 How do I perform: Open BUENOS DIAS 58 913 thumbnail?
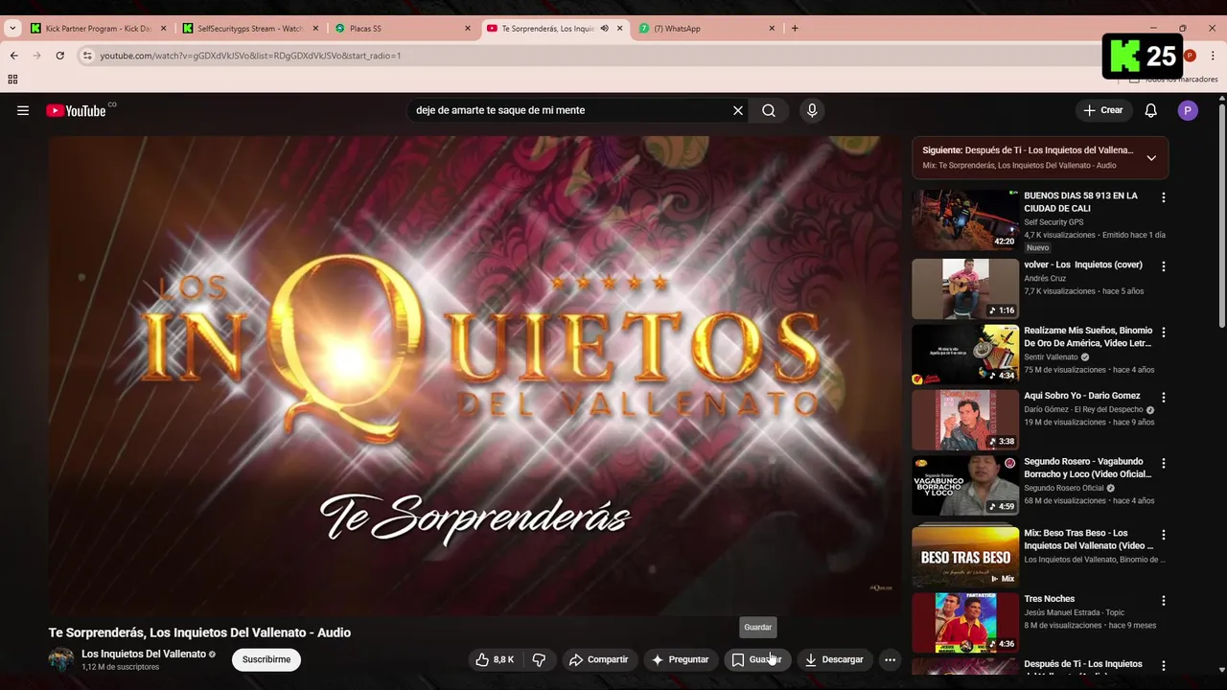coord(965,219)
